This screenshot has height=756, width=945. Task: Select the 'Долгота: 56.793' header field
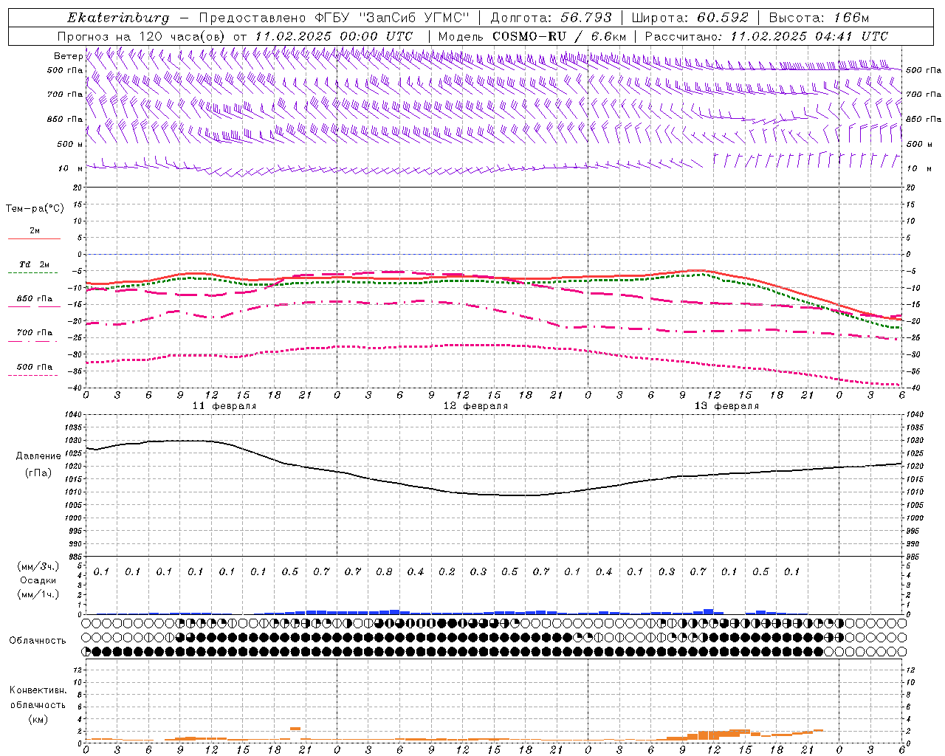click(551, 18)
